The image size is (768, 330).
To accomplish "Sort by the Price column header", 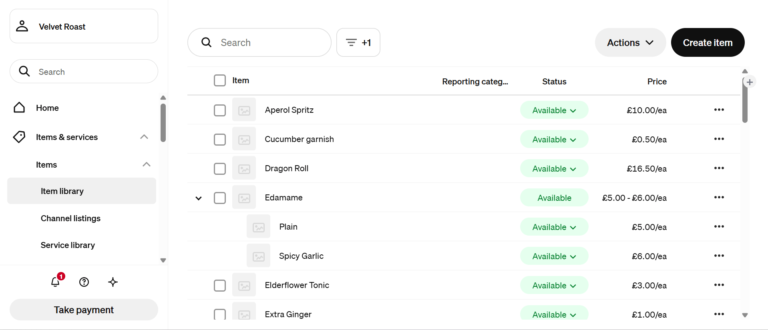I will pyautogui.click(x=657, y=81).
